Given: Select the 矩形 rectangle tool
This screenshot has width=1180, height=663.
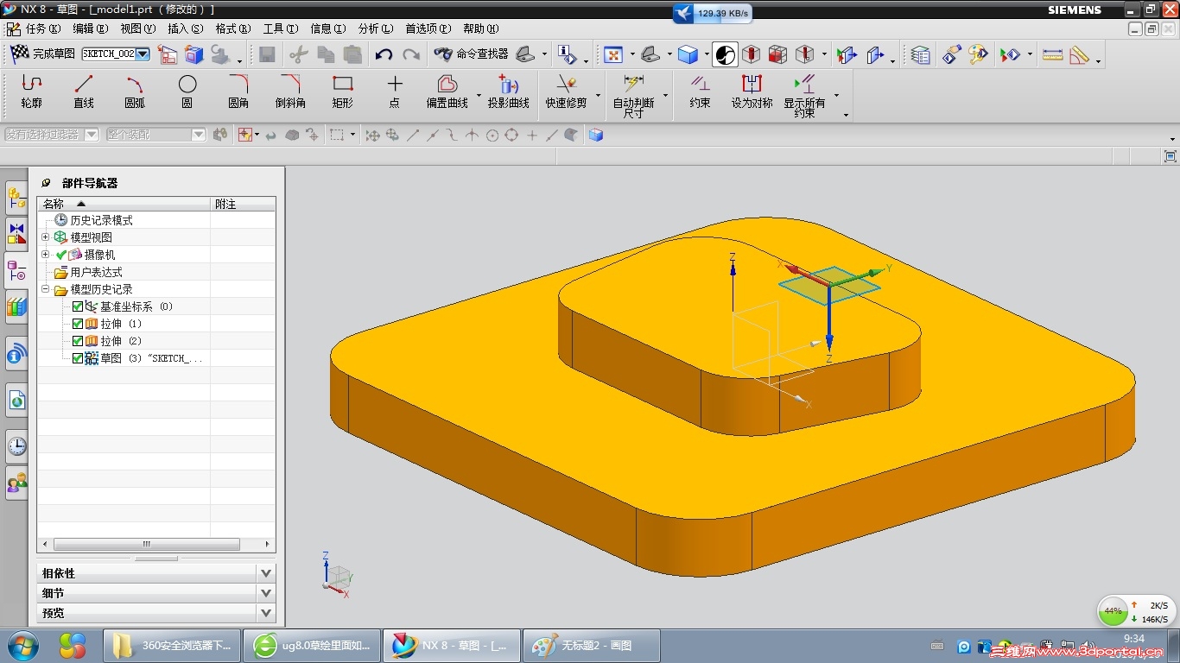Looking at the screenshot, I should [x=343, y=92].
